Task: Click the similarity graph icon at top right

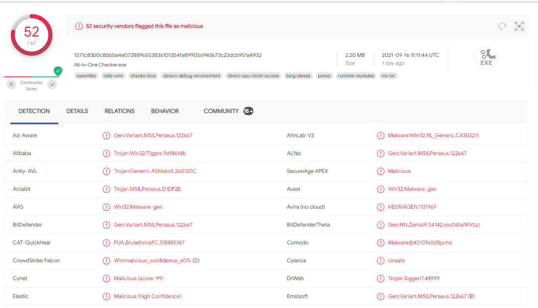Action: click(519, 26)
